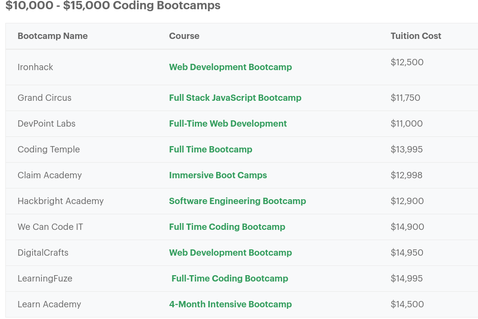Click the Software Engineering Bootcamp link
The image size is (478, 319).
(x=237, y=201)
